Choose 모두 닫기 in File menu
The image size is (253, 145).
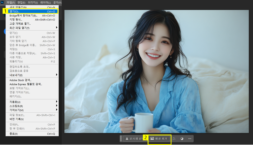click(x=32, y=37)
